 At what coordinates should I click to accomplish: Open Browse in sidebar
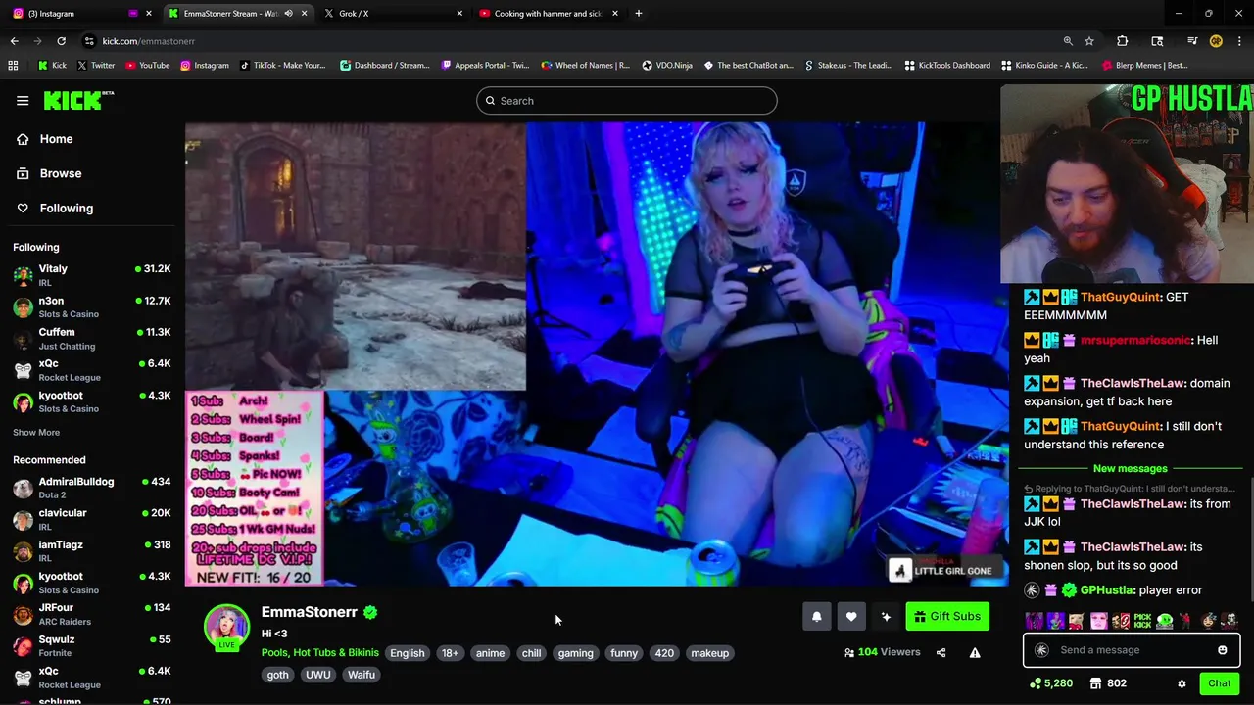click(60, 173)
